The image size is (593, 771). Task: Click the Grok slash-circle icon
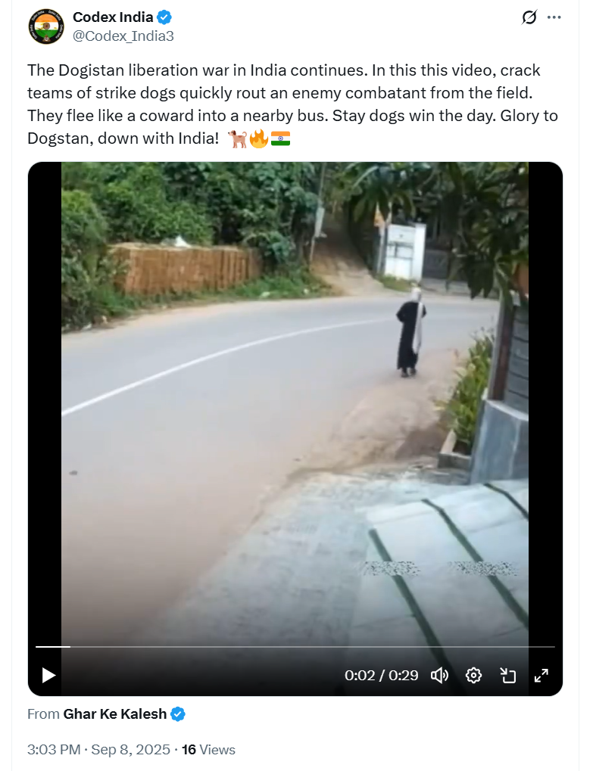click(529, 17)
